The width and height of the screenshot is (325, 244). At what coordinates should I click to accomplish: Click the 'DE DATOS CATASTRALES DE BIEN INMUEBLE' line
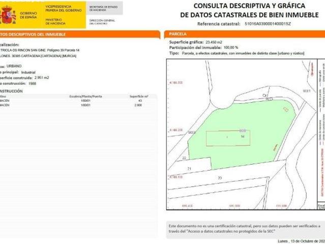(249, 15)
